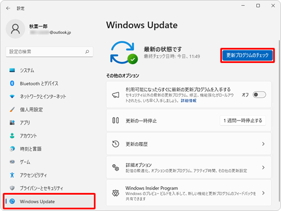Click the オフ label beside toggle

click(x=245, y=95)
